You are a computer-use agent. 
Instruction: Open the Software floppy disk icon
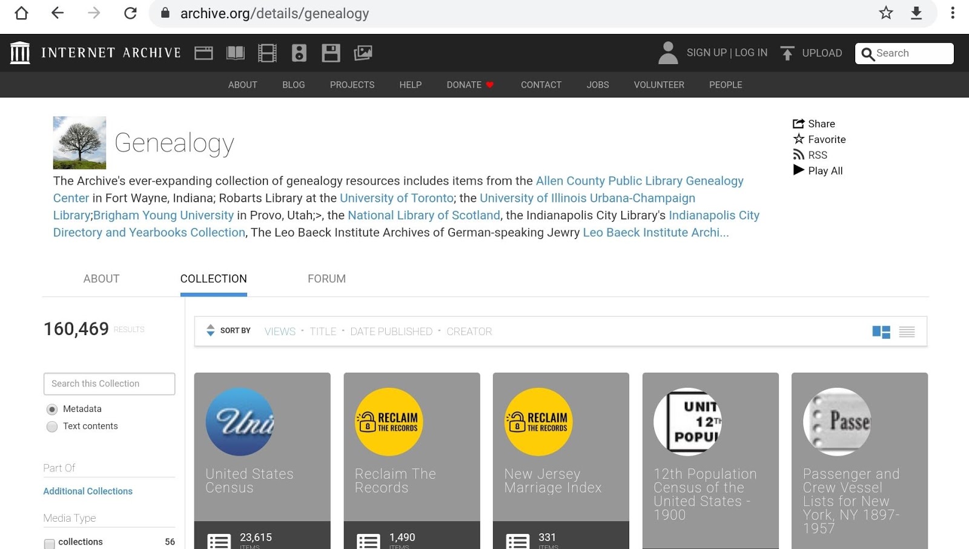coord(331,53)
